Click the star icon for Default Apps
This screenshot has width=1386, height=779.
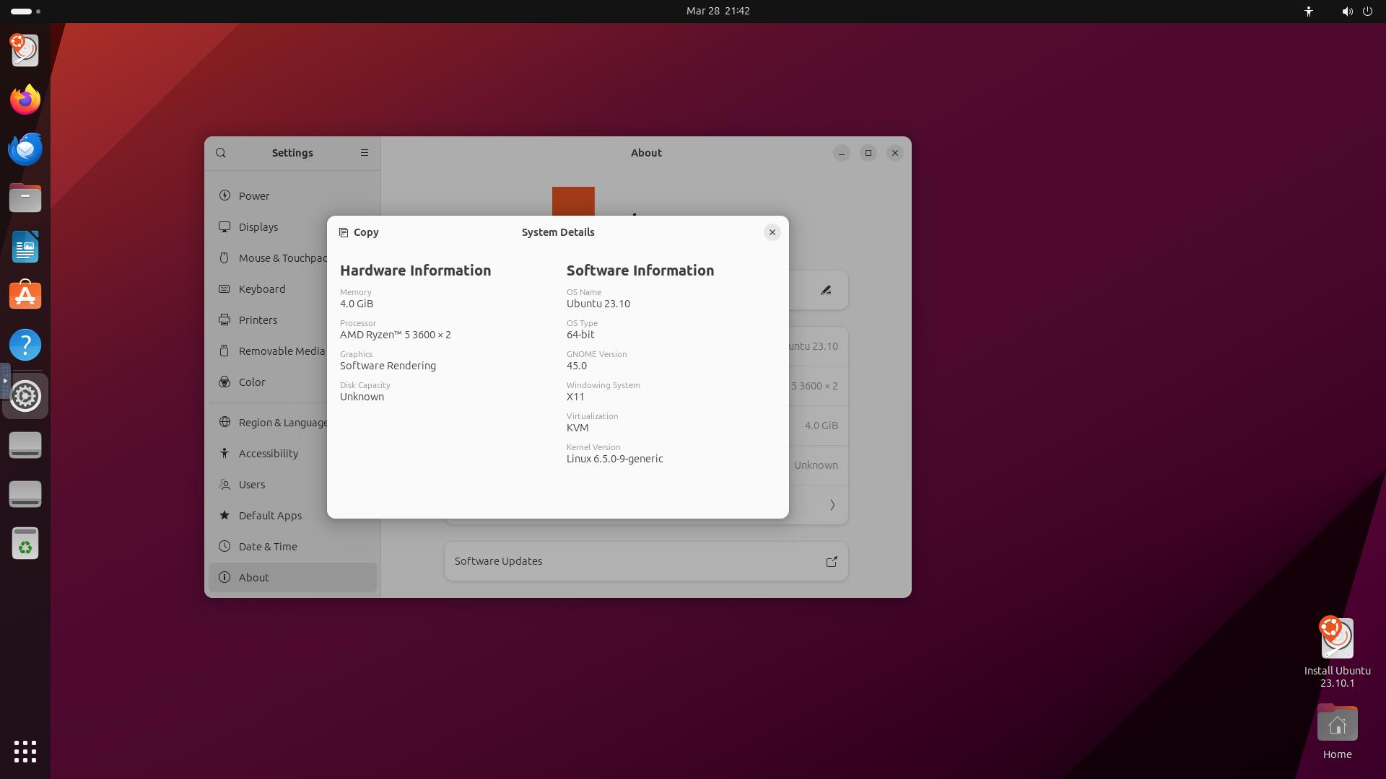(x=225, y=515)
